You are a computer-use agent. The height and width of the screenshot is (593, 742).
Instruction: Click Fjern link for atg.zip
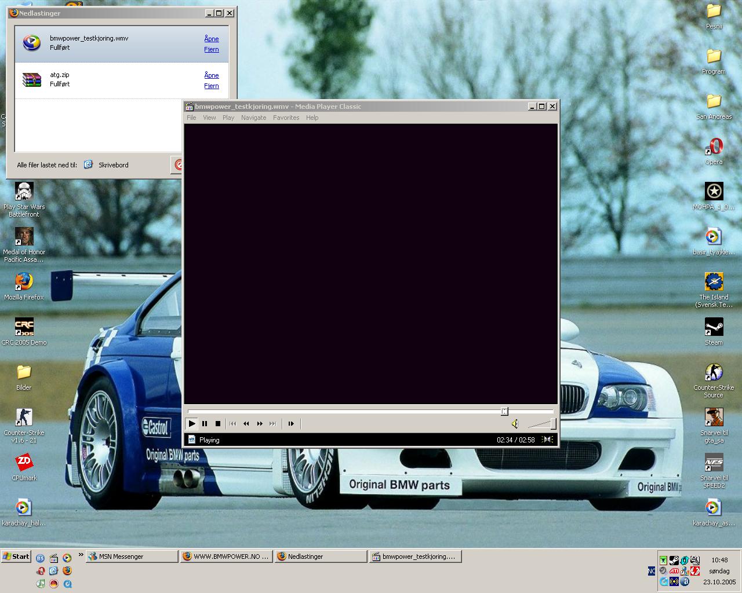click(212, 86)
